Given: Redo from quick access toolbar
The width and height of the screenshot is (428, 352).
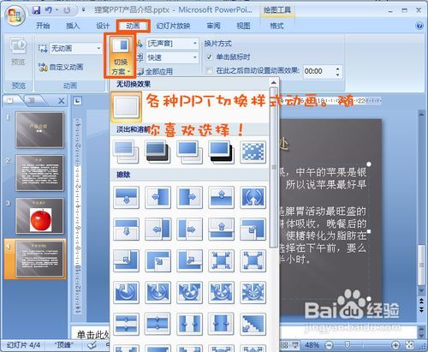Looking at the screenshot, I should coord(68,10).
